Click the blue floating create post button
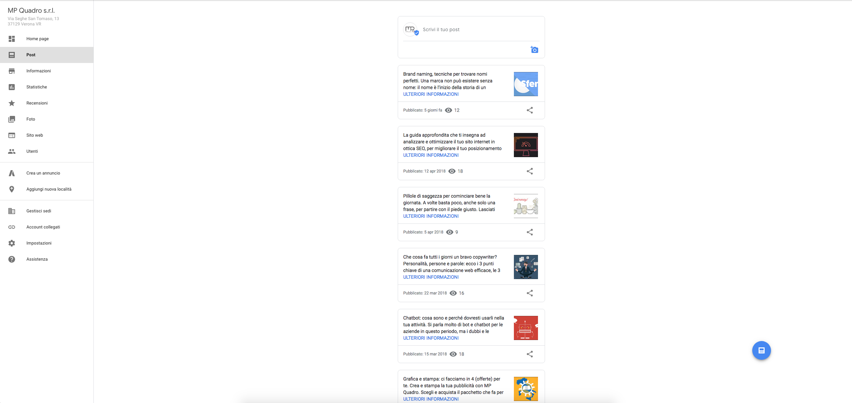Image resolution: width=852 pixels, height=403 pixels. click(x=761, y=350)
